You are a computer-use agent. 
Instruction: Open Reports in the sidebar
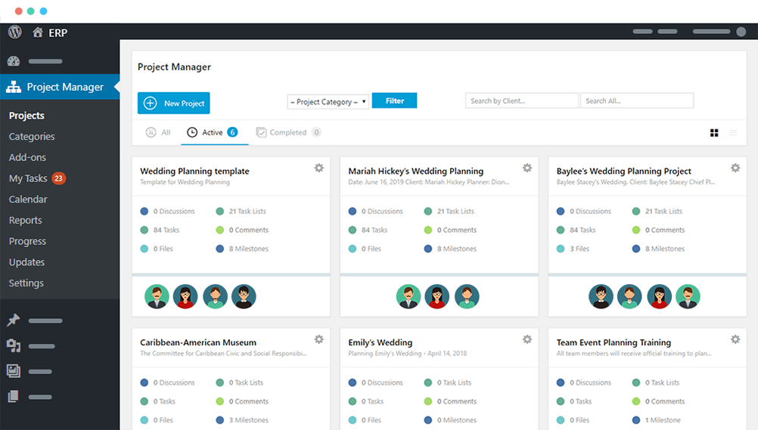(26, 221)
